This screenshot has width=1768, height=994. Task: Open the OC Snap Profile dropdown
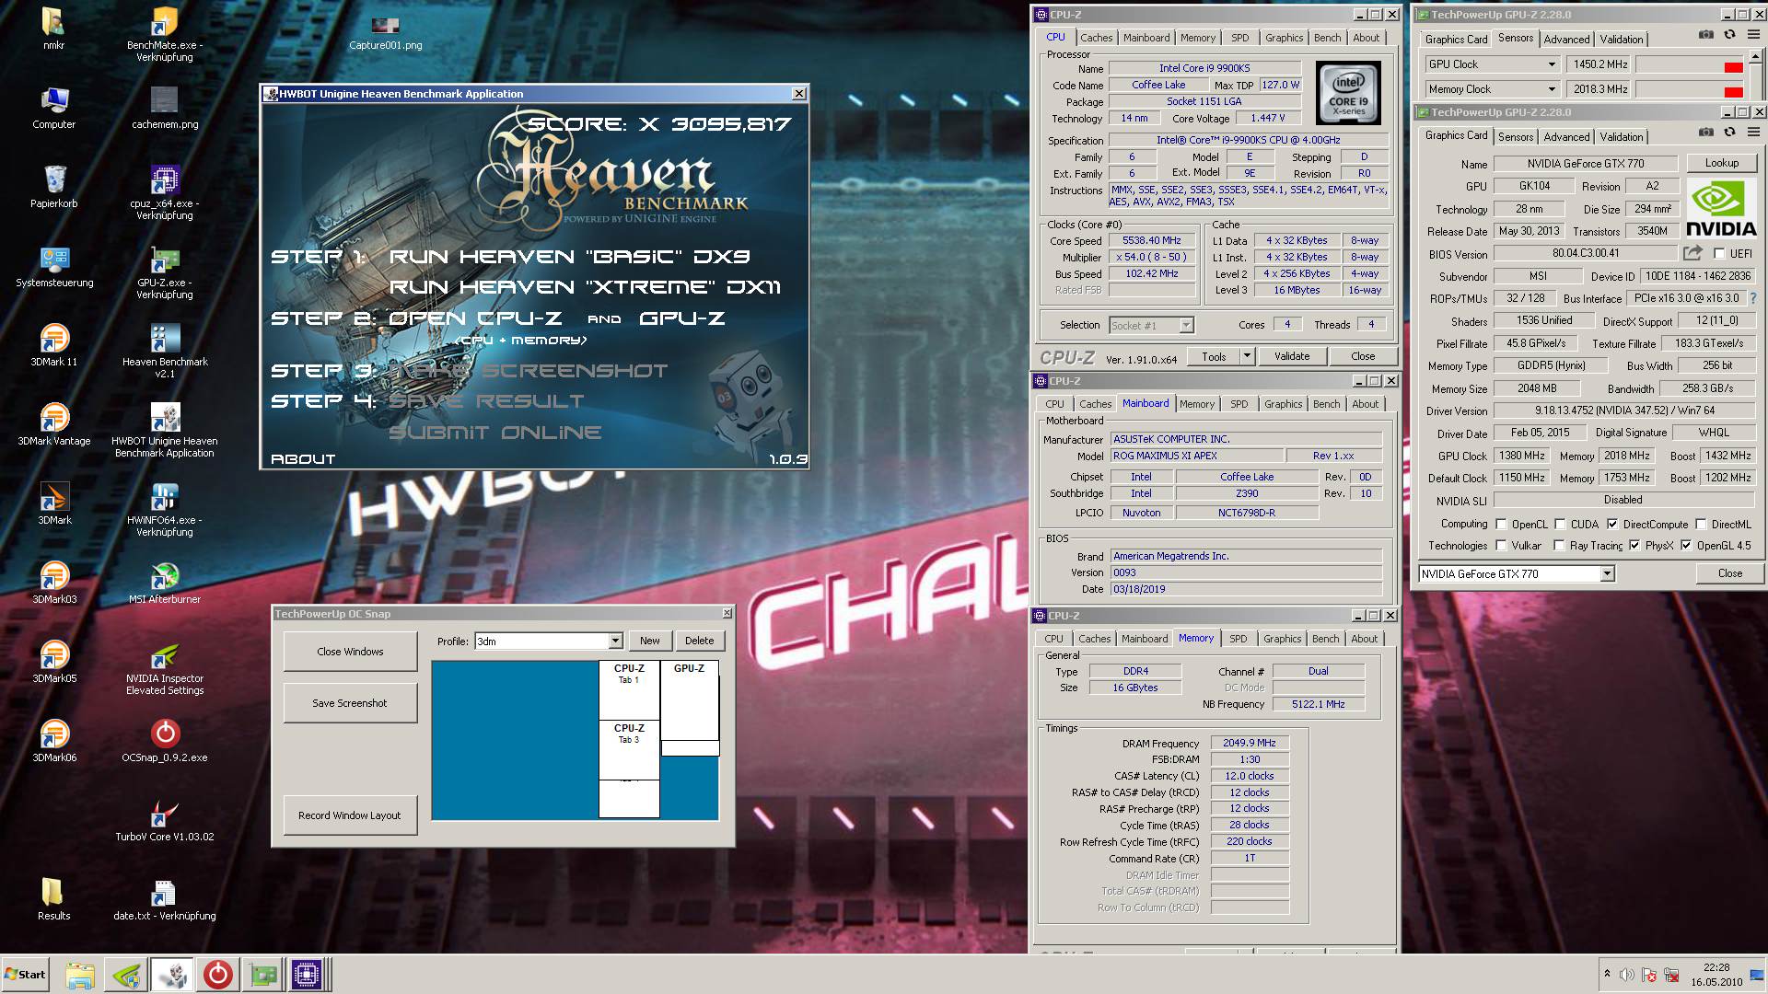tap(615, 641)
